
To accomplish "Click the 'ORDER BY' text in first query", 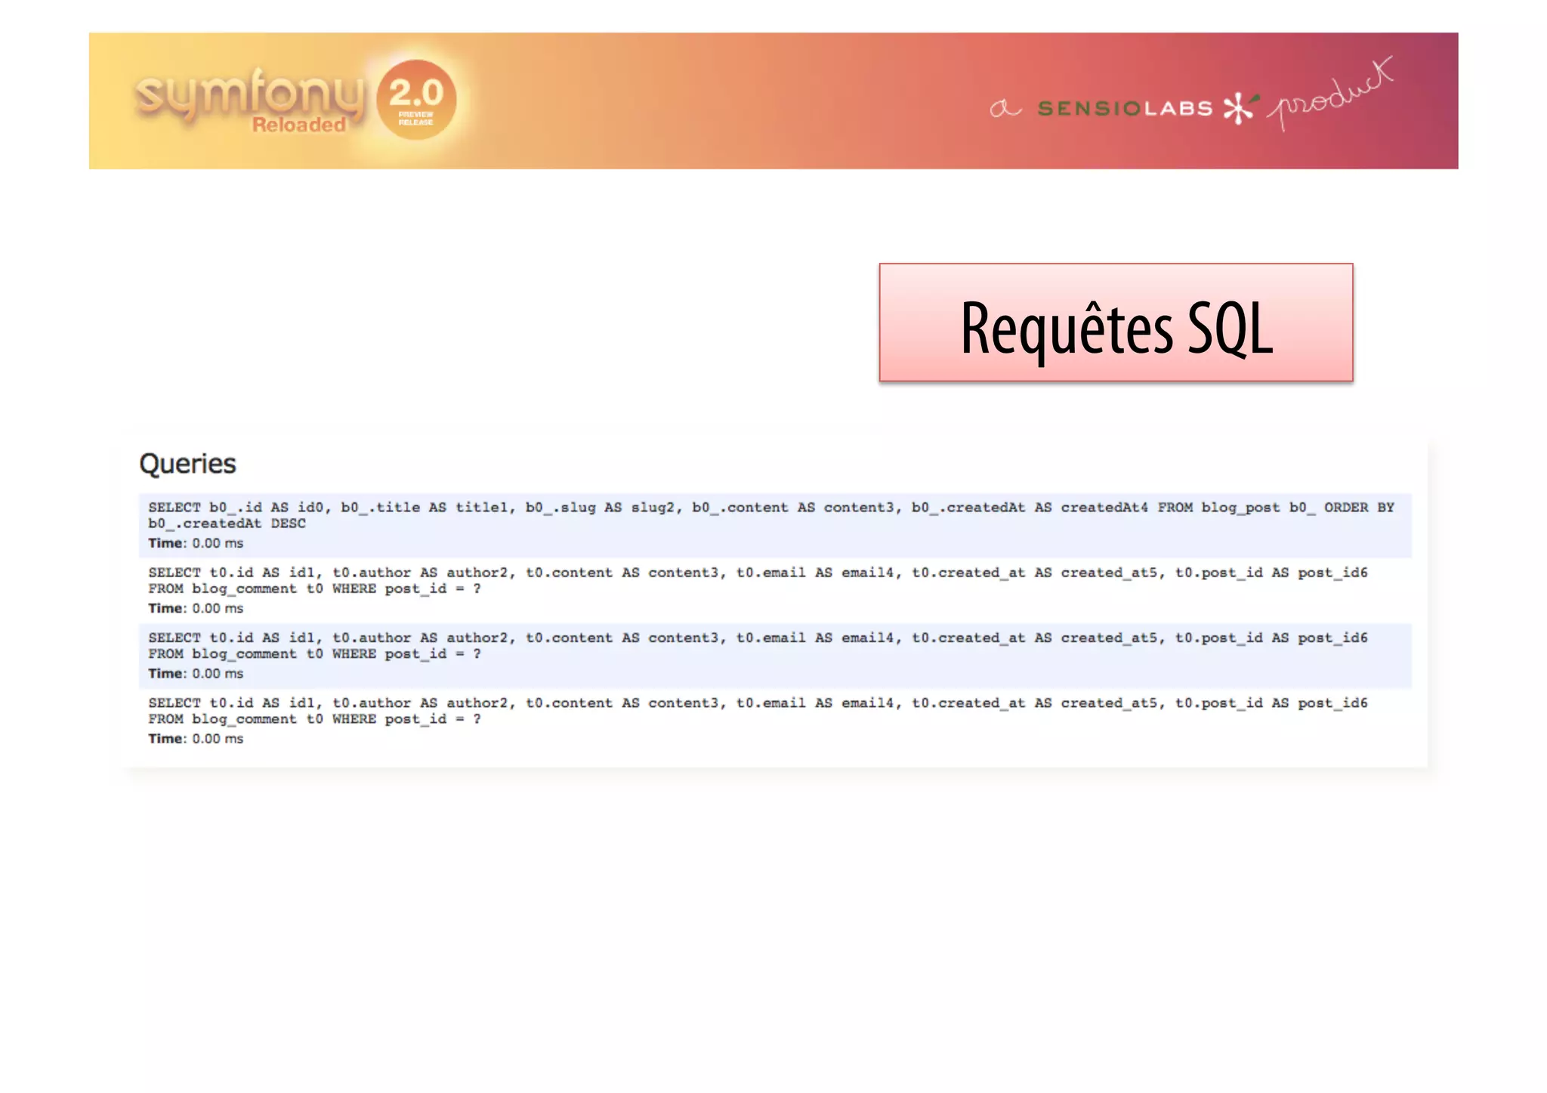I will (x=1358, y=508).
